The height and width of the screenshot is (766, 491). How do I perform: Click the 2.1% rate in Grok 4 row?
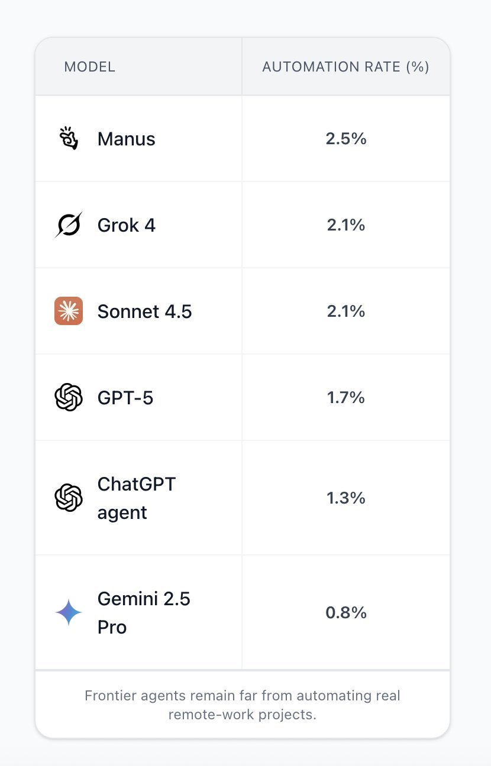click(x=346, y=225)
